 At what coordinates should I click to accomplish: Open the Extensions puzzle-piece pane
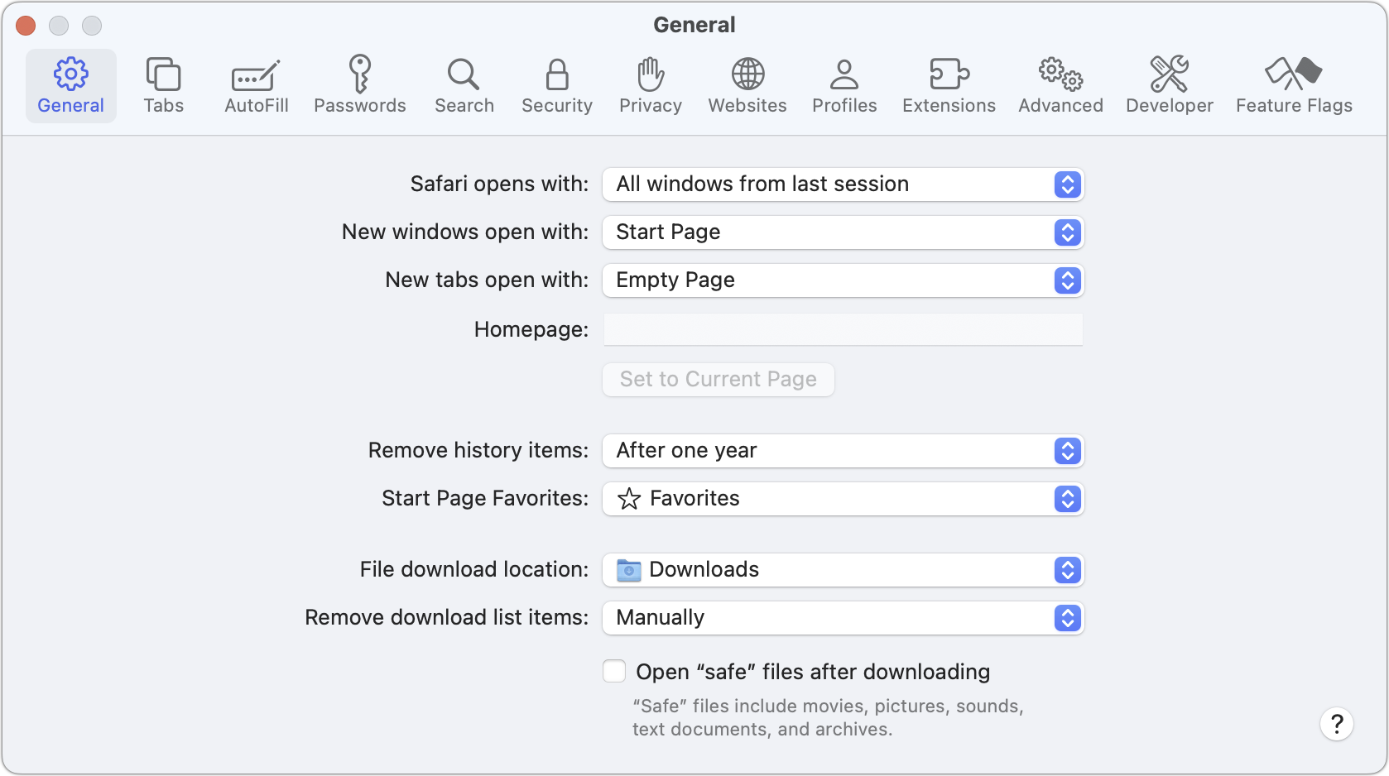[949, 84]
